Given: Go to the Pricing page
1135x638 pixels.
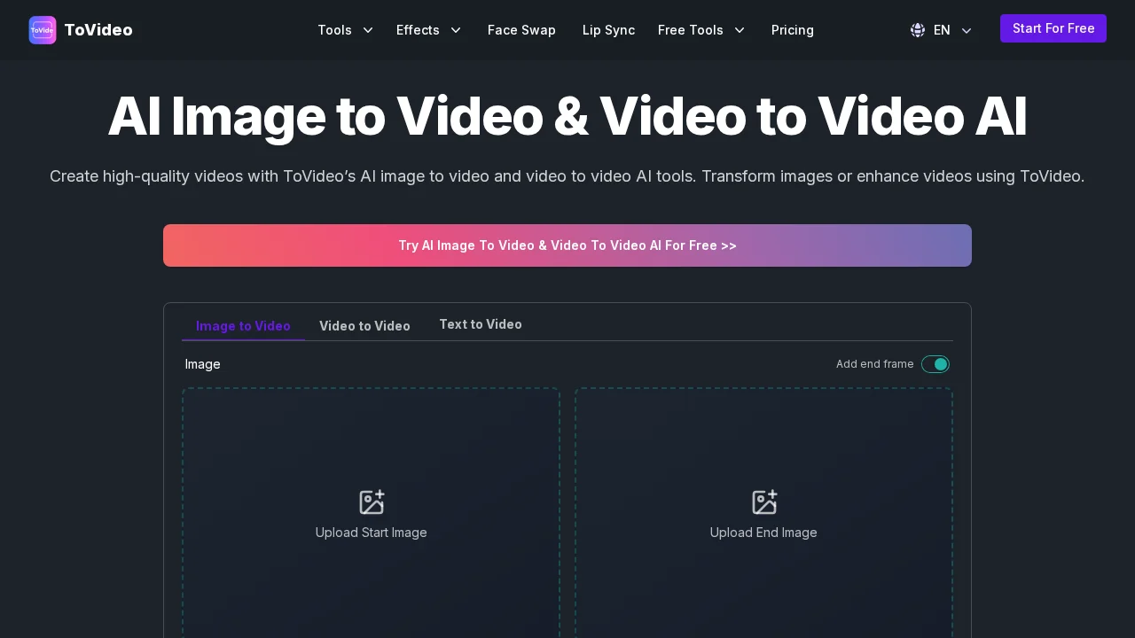Looking at the screenshot, I should (792, 30).
